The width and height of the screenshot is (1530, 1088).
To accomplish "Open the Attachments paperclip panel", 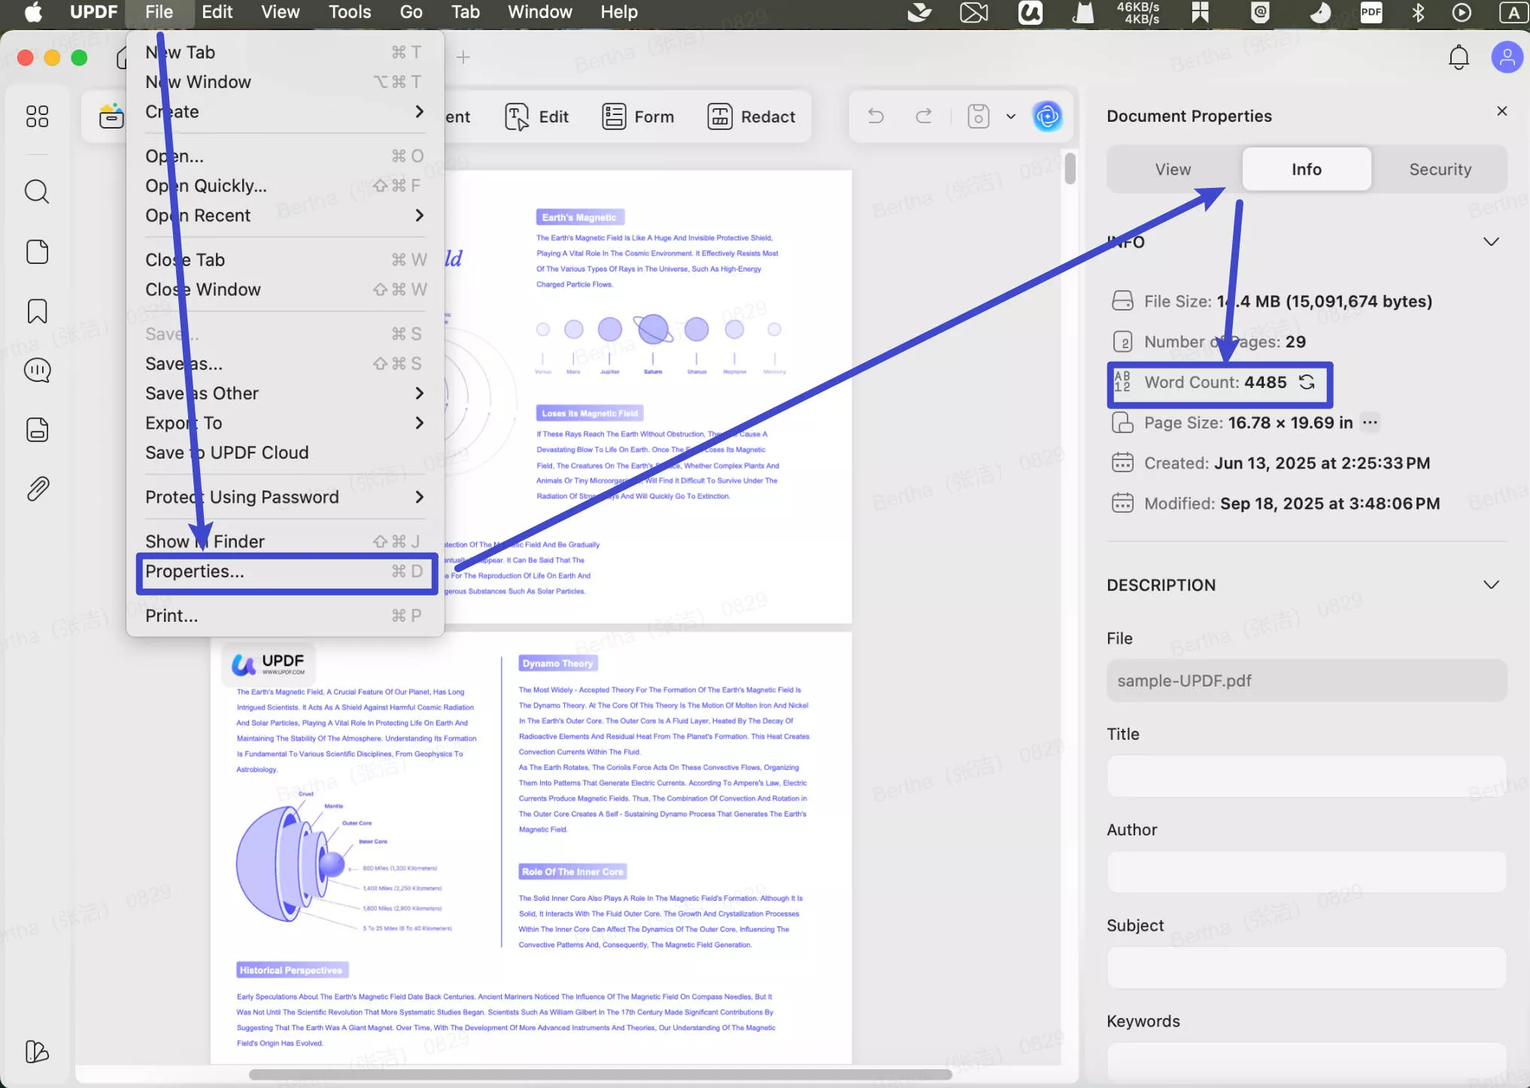I will click(x=37, y=489).
